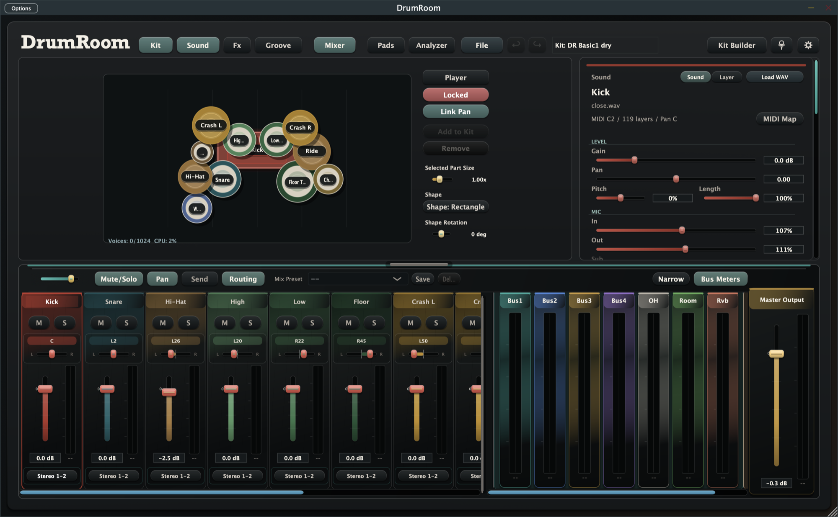Solo the Crash L channel
The width and height of the screenshot is (838, 517).
point(436,323)
